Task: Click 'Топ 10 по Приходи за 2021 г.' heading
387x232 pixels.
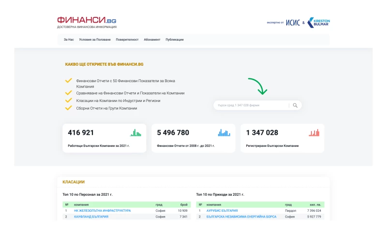Action: click(220, 194)
